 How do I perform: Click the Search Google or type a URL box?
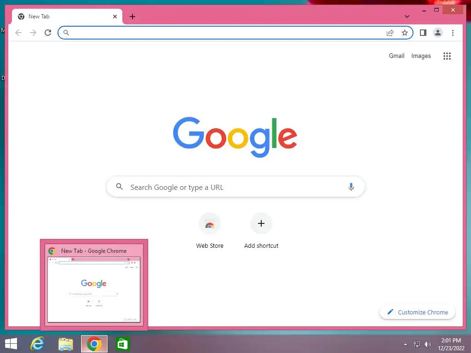235,187
